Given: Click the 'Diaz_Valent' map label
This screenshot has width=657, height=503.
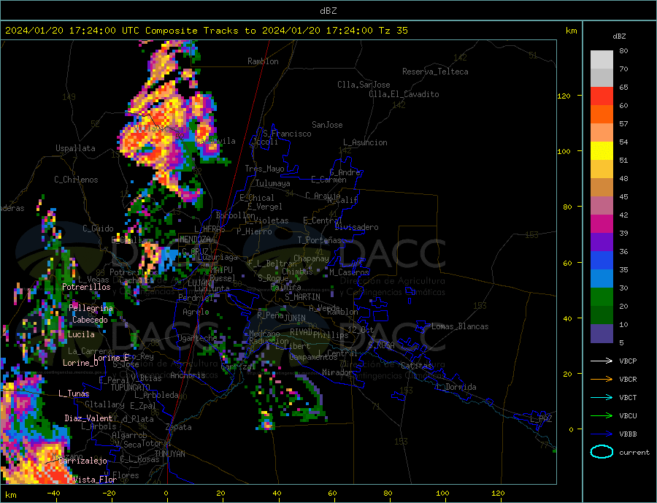Looking at the screenshot, I should pyautogui.click(x=88, y=418).
